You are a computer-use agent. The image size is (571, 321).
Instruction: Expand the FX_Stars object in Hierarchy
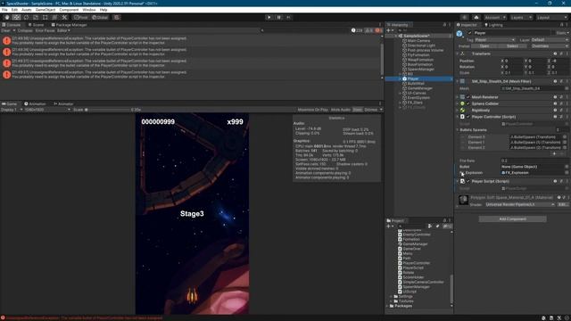click(x=401, y=103)
